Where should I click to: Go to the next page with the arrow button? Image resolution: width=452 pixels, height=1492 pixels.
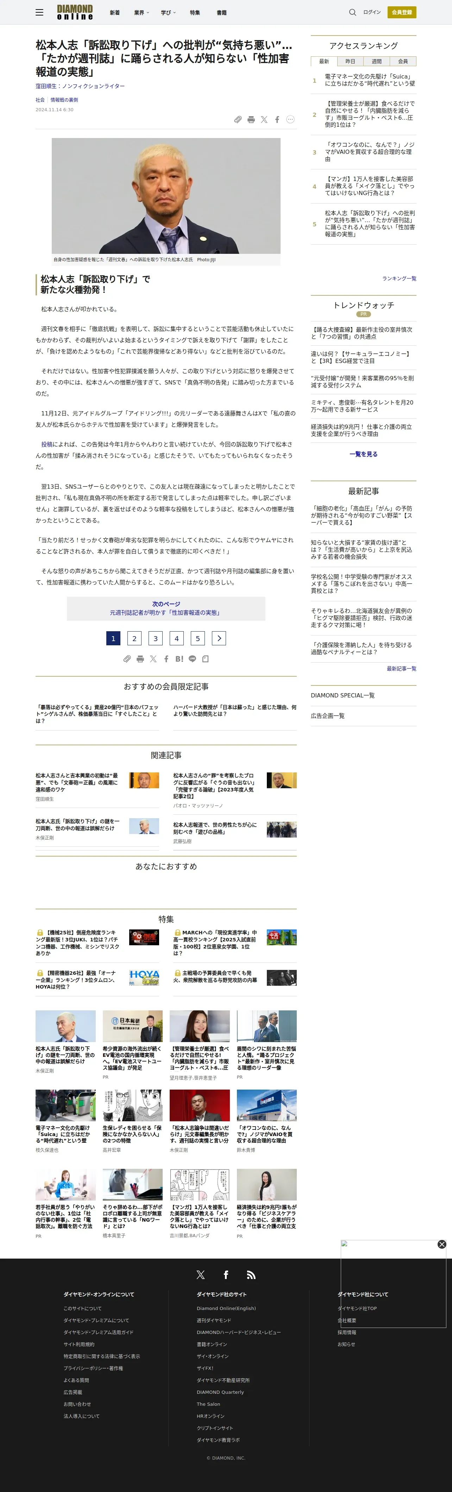click(219, 638)
